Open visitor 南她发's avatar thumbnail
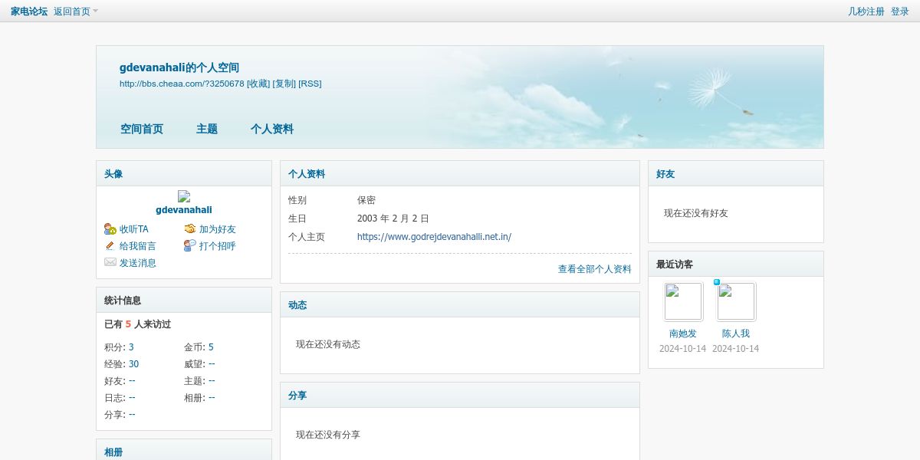Viewport: 920px width, 460px height. tap(684, 301)
